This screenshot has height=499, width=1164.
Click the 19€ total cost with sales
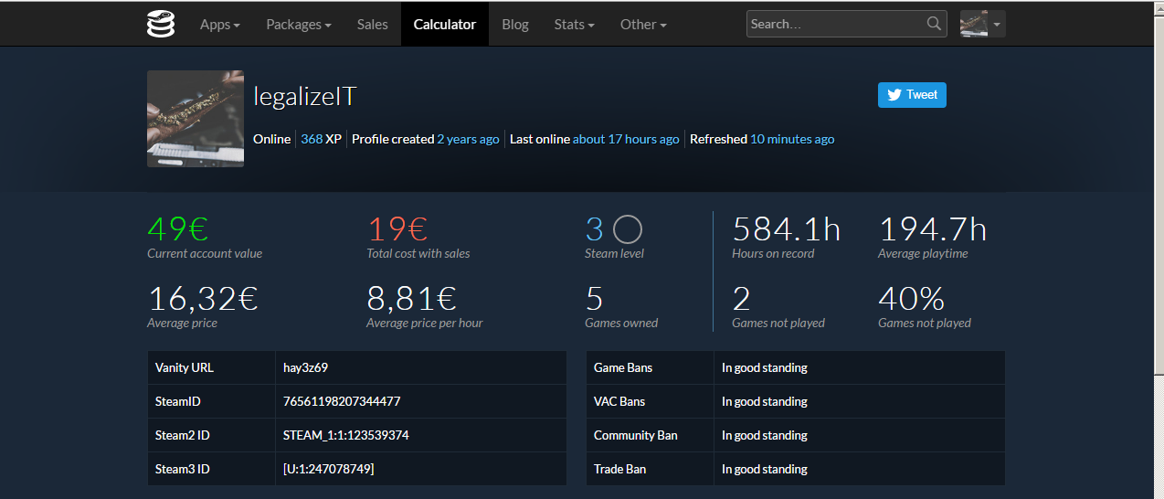(397, 228)
